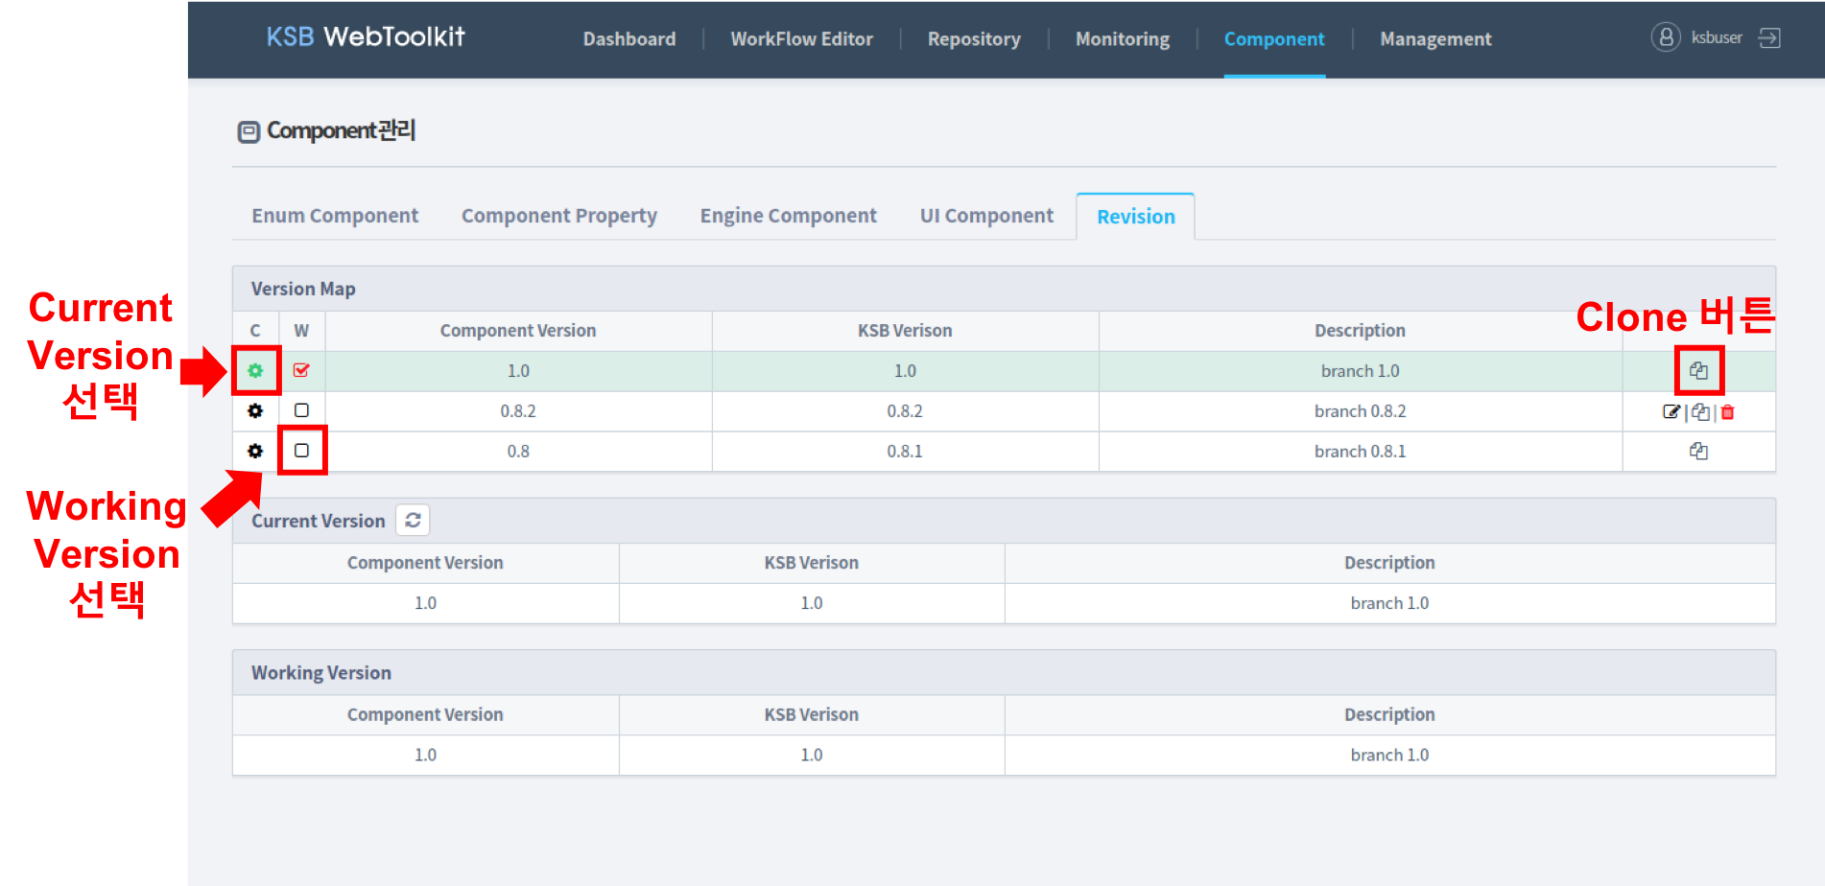1825x886 pixels.
Task: Click the 'Version Map' section title
Action: pyautogui.click(x=303, y=289)
